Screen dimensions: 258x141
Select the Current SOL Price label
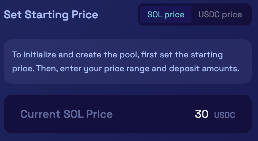pyautogui.click(x=66, y=114)
